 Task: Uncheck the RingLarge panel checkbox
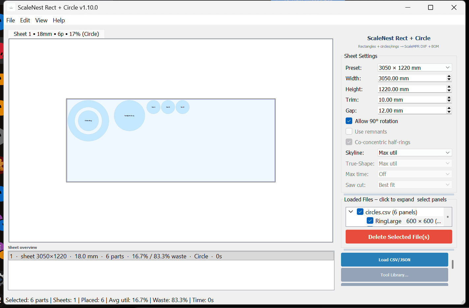pyautogui.click(x=370, y=221)
